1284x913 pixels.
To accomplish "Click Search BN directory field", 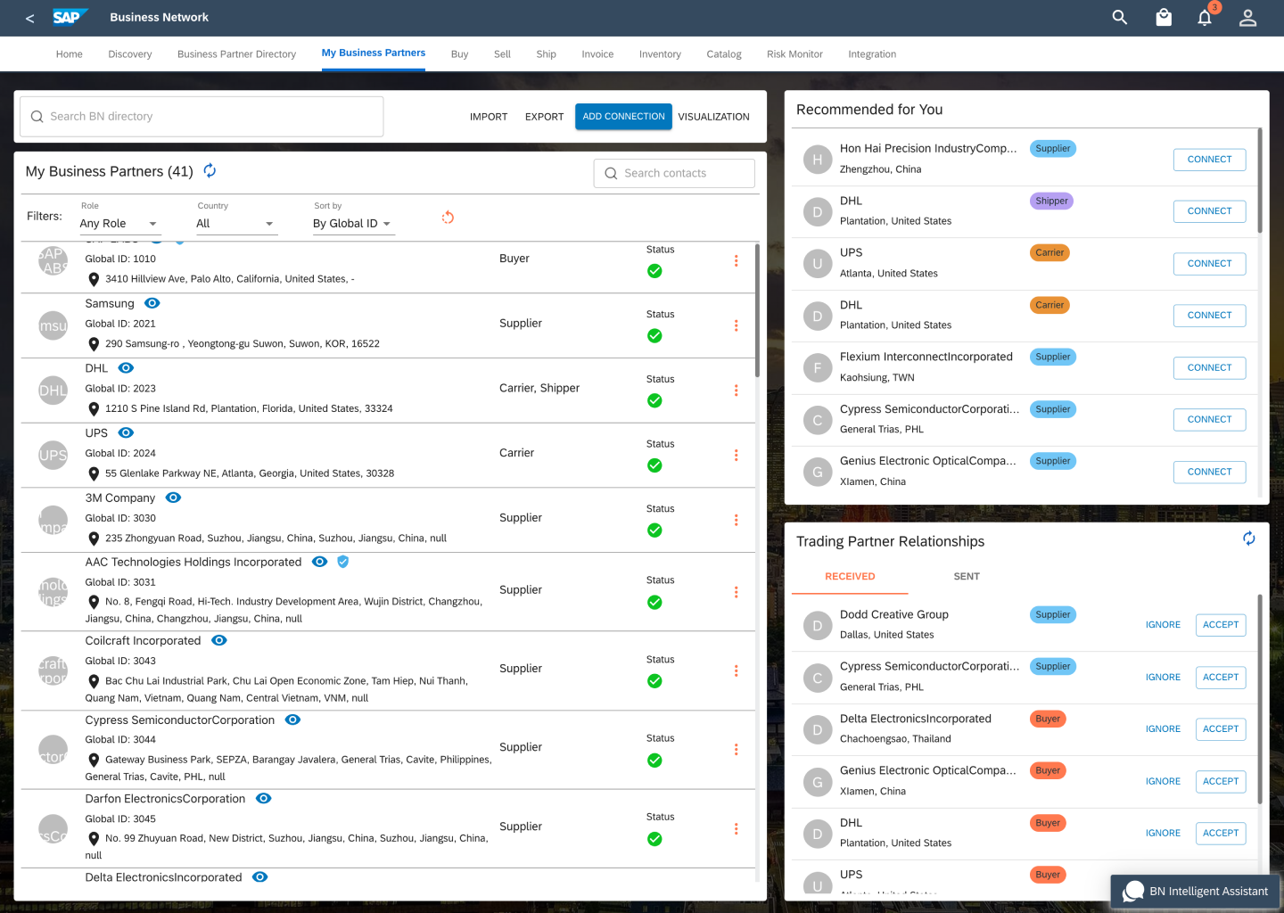I will click(x=202, y=117).
